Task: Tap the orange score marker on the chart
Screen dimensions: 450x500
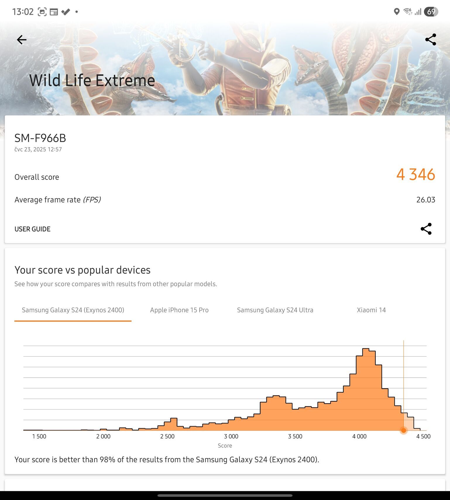Action: [x=403, y=430]
